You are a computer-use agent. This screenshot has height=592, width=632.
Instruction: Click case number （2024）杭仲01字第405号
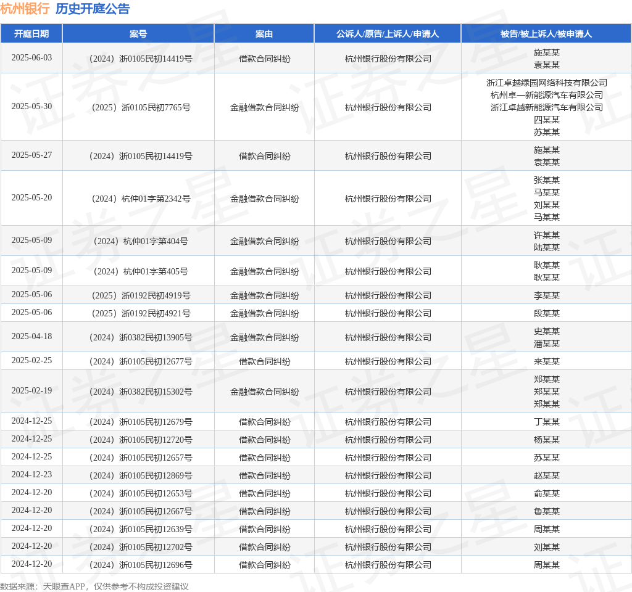(x=139, y=271)
